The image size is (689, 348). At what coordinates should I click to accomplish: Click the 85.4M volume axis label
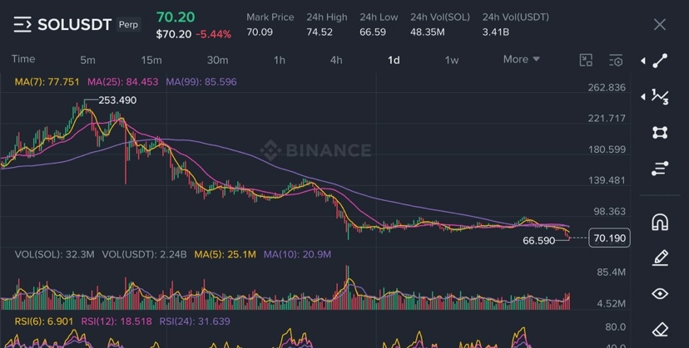[x=612, y=272]
